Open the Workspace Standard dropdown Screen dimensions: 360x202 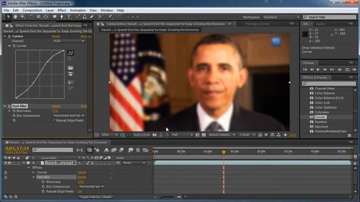coord(281,17)
